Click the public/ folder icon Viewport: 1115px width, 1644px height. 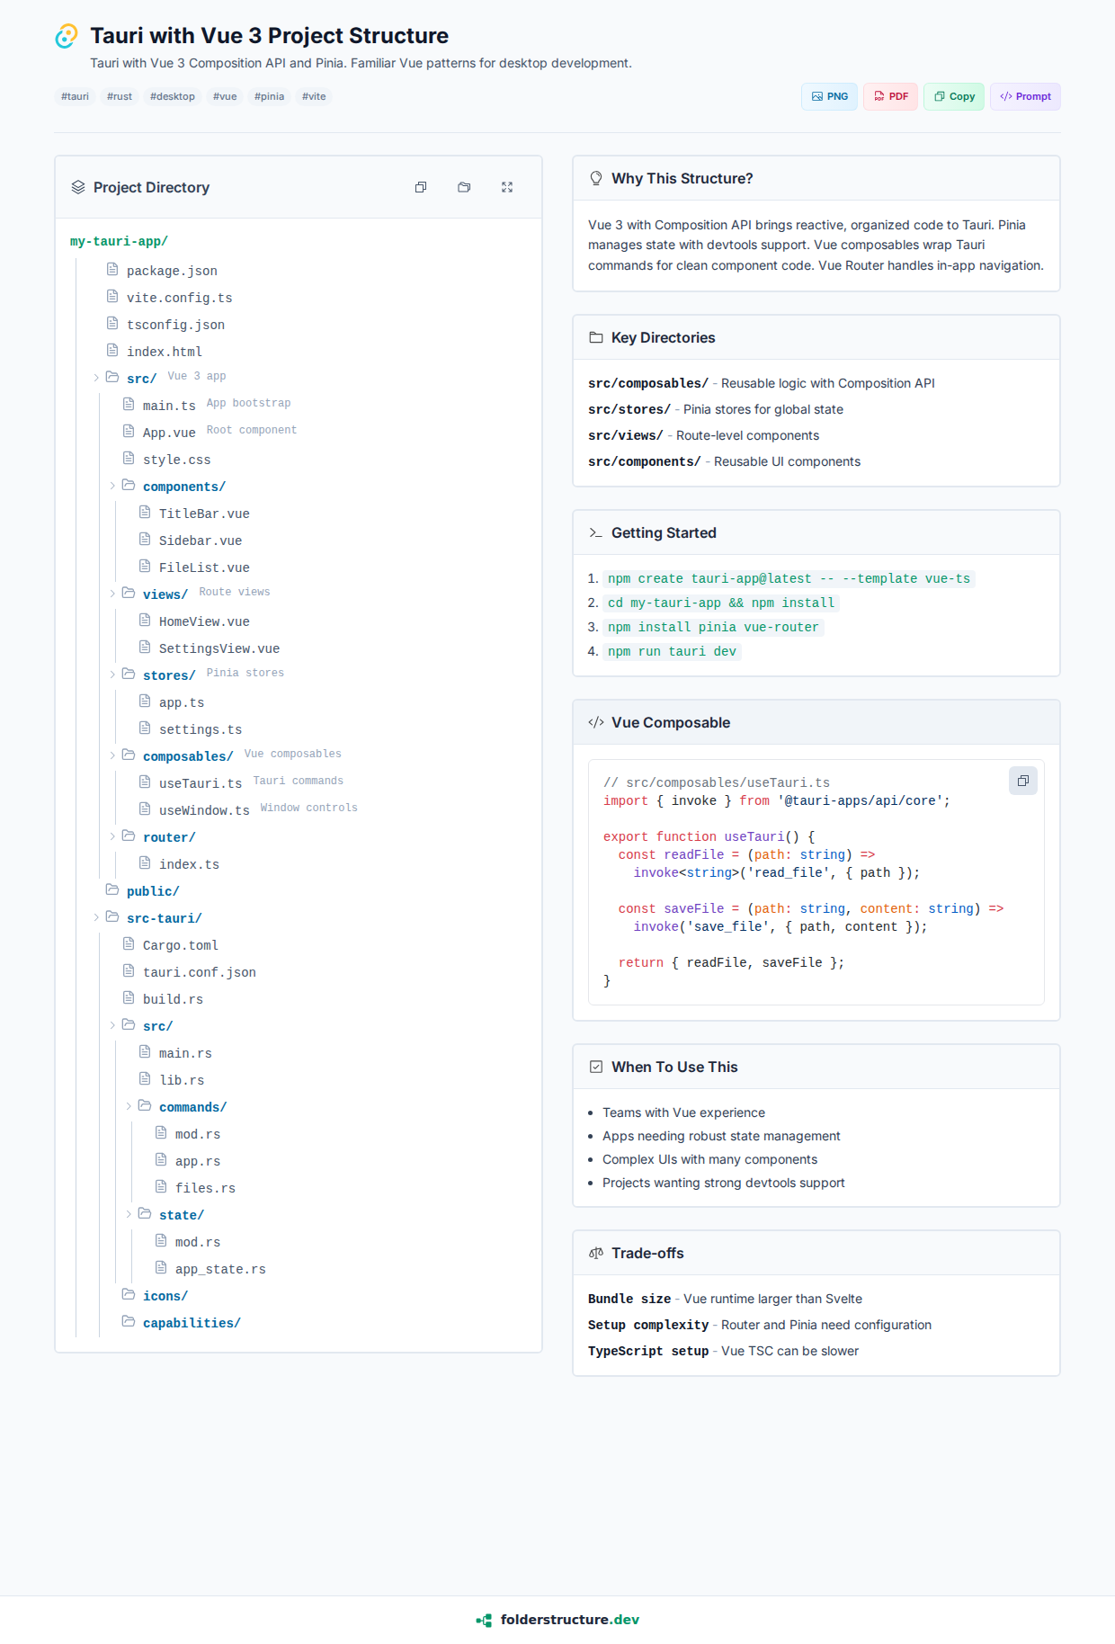[x=112, y=890]
